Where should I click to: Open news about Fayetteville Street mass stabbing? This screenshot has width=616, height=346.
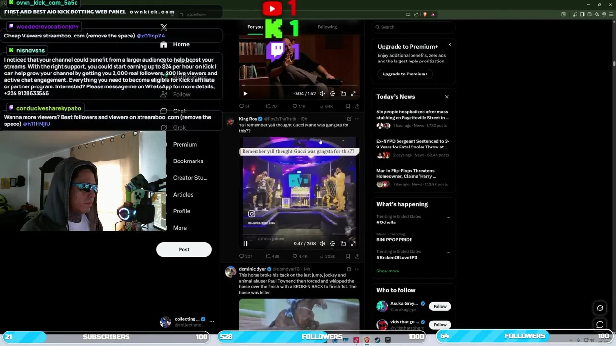point(413,115)
